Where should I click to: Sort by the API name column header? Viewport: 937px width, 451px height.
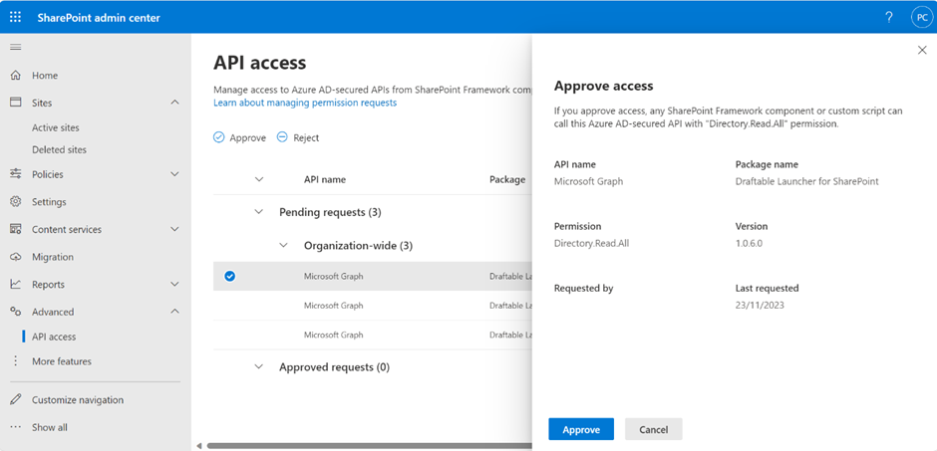pyautogui.click(x=325, y=179)
